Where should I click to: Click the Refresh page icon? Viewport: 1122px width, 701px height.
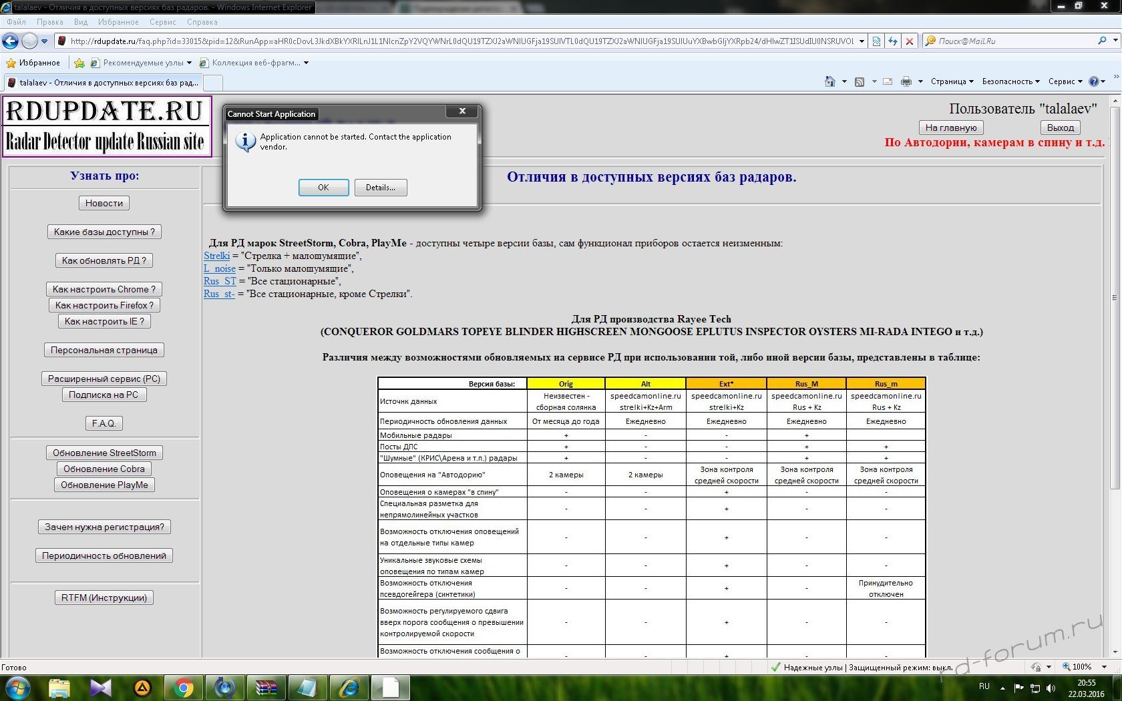click(893, 41)
